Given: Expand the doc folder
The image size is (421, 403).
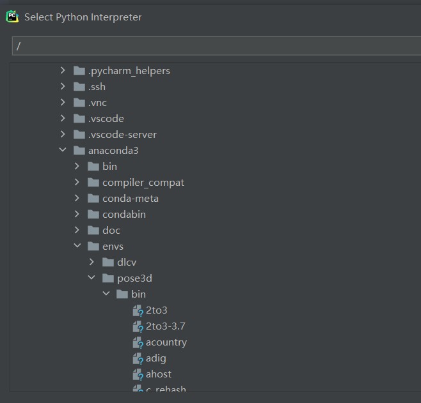Looking at the screenshot, I should 77,230.
